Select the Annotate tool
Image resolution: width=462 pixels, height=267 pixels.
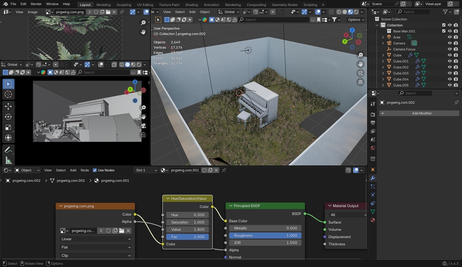[8, 150]
